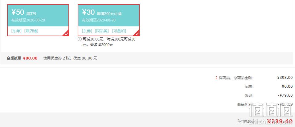Click the 返现 -¥79.60 value
The height and width of the screenshot is (127, 295).
285,95
